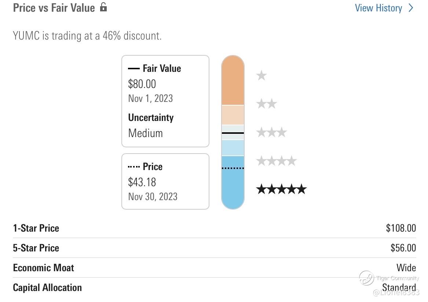The height and width of the screenshot is (302, 428).
Task: Click the Tiger Community logo watermark
Action: click(366, 278)
